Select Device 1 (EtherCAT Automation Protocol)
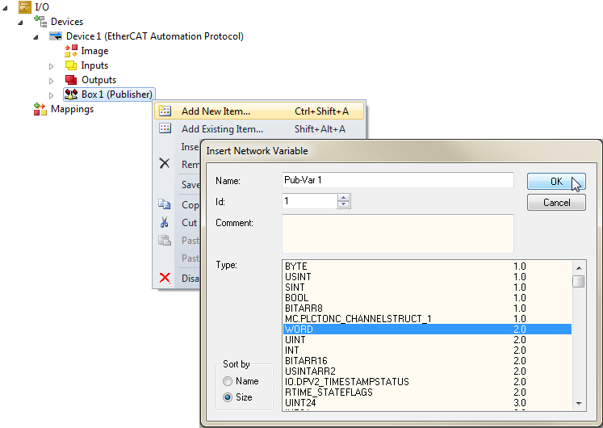 [x=155, y=36]
